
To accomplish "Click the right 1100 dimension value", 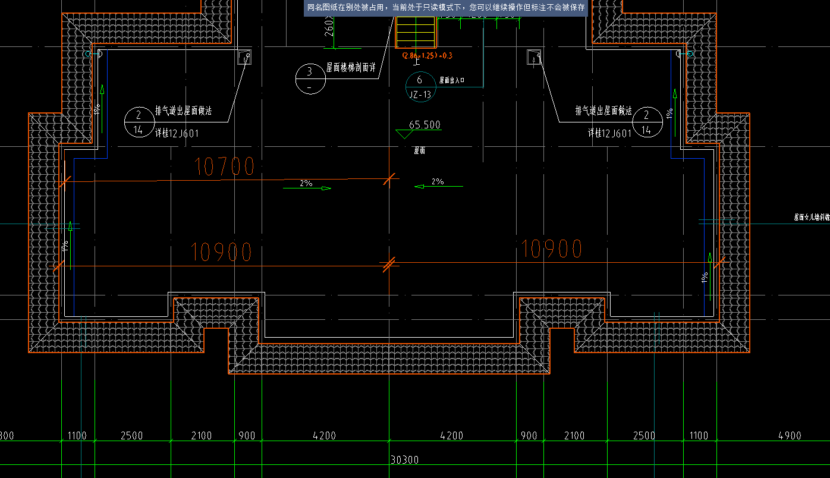I will click(699, 436).
